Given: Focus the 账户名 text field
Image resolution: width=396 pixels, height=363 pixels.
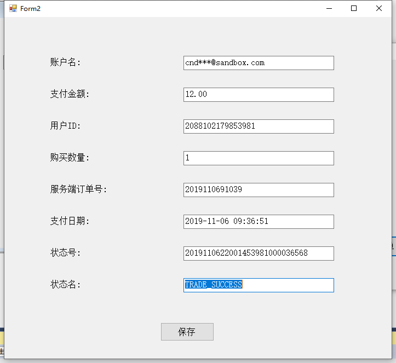Looking at the screenshot, I should click(259, 63).
